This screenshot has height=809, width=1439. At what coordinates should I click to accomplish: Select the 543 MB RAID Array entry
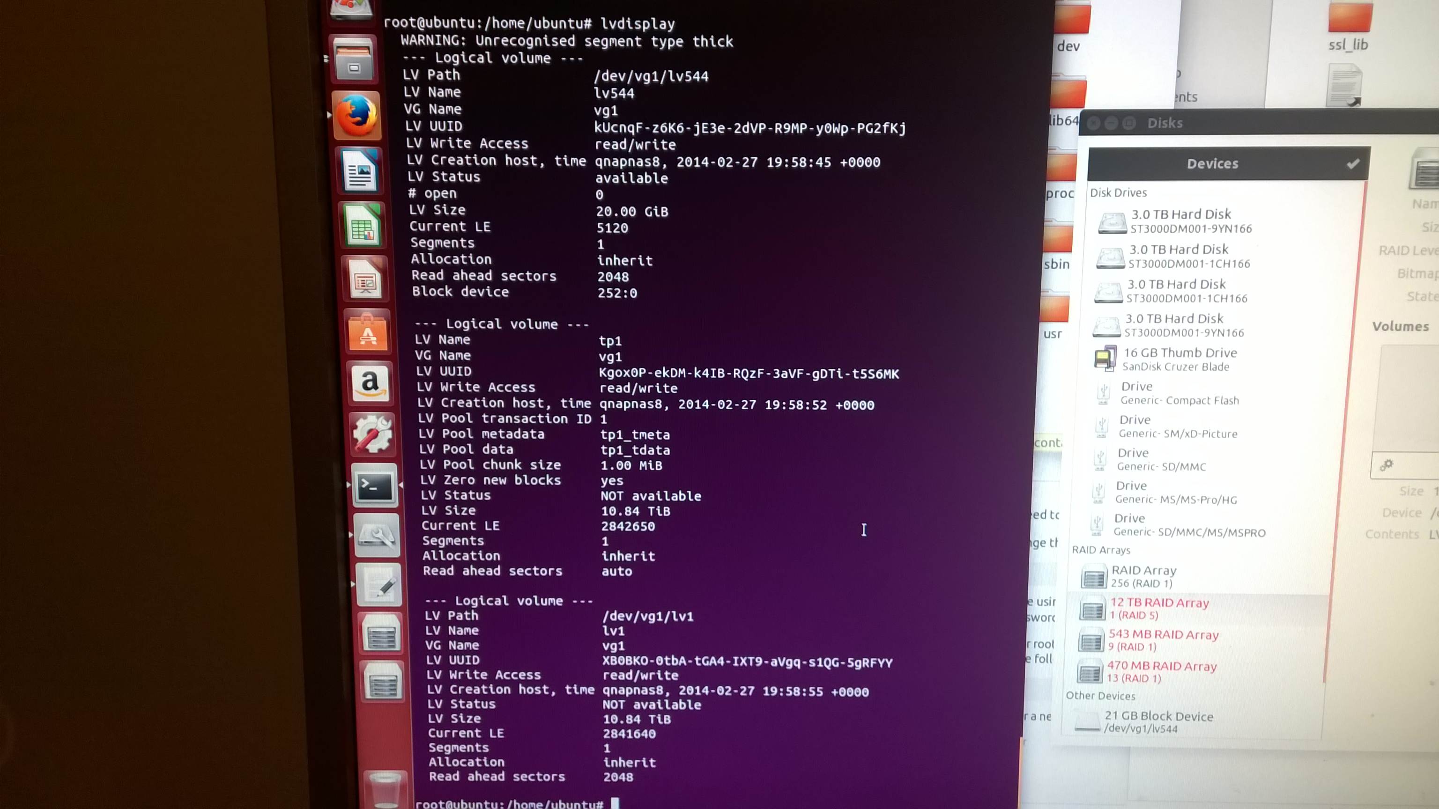1196,640
